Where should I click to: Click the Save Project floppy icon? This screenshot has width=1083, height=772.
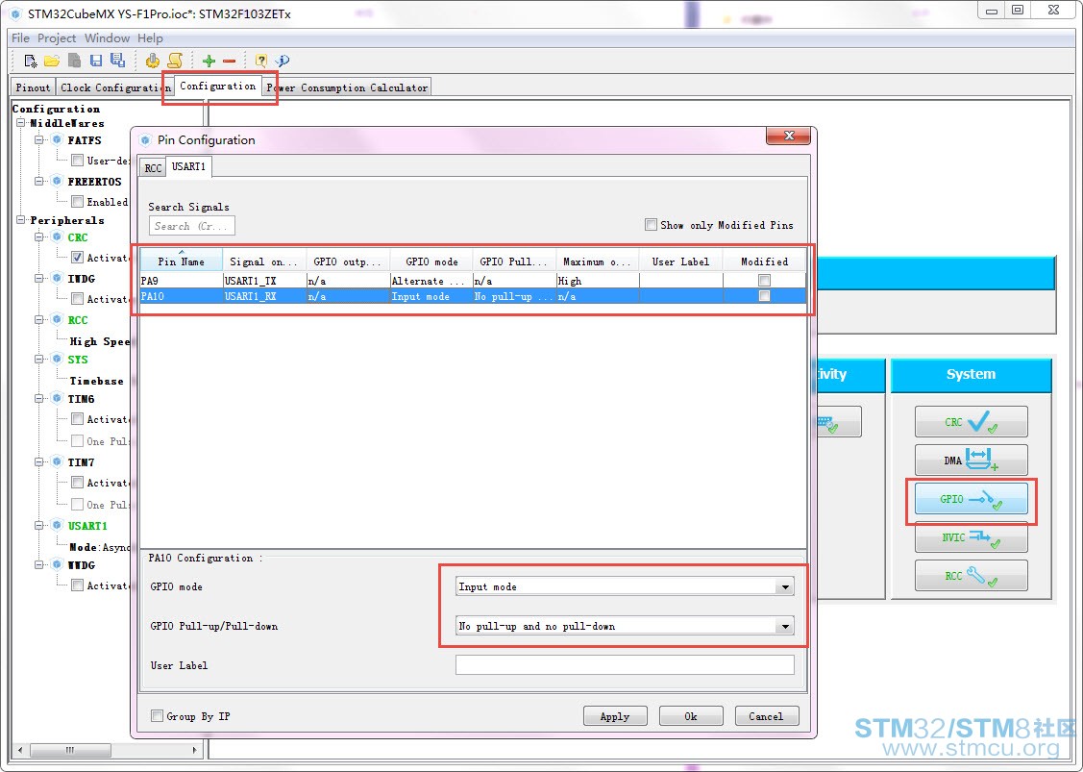tap(96, 61)
